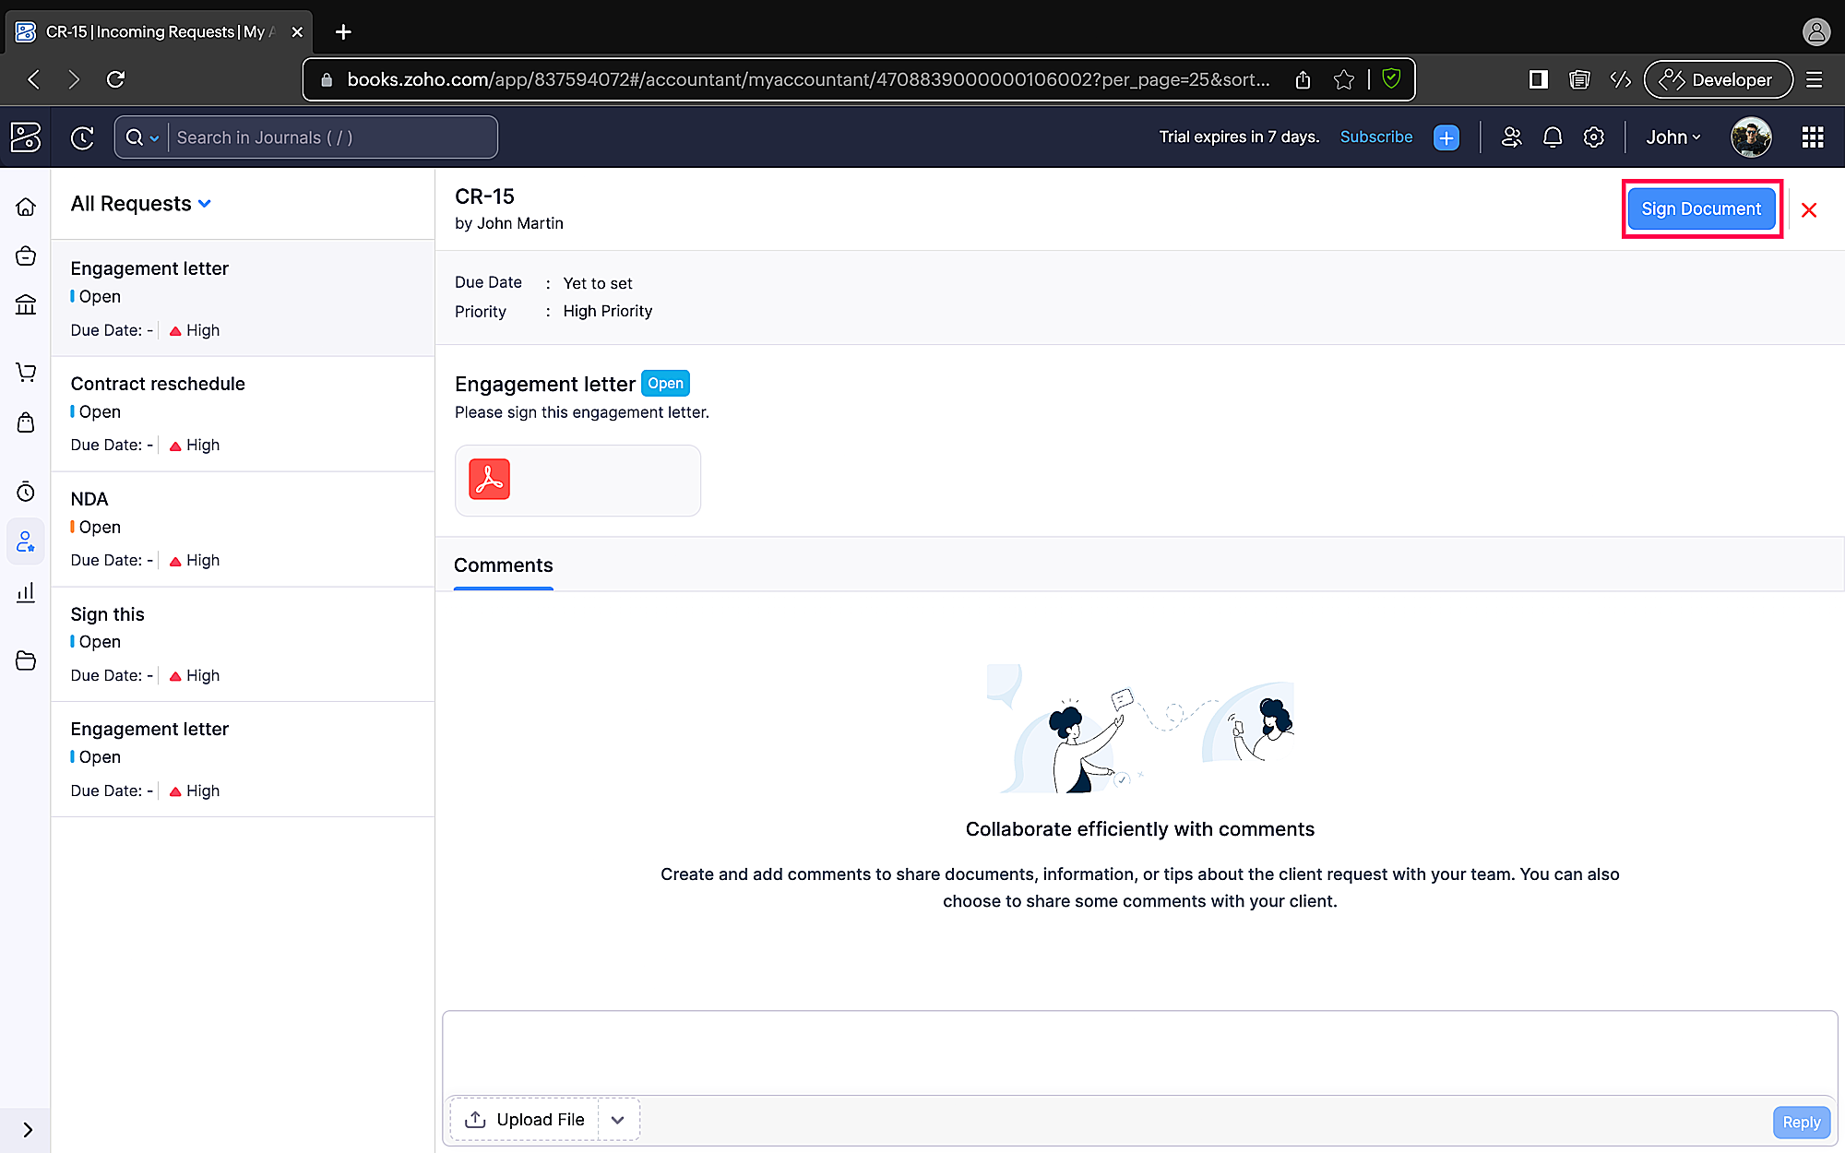Expand the collapsed sidebar arrow
1845x1153 pixels.
[x=27, y=1130]
